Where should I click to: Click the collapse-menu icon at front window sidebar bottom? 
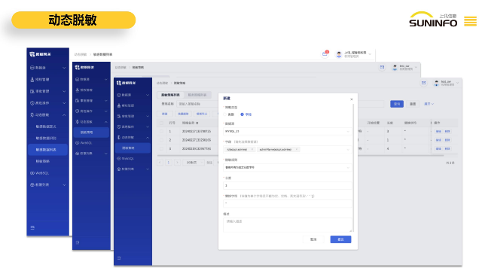[x=119, y=257]
